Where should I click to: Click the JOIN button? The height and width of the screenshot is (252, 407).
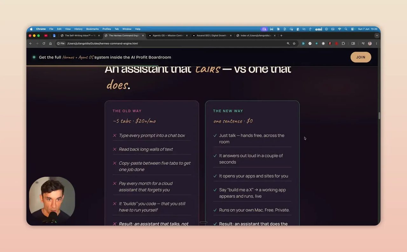pos(361,57)
